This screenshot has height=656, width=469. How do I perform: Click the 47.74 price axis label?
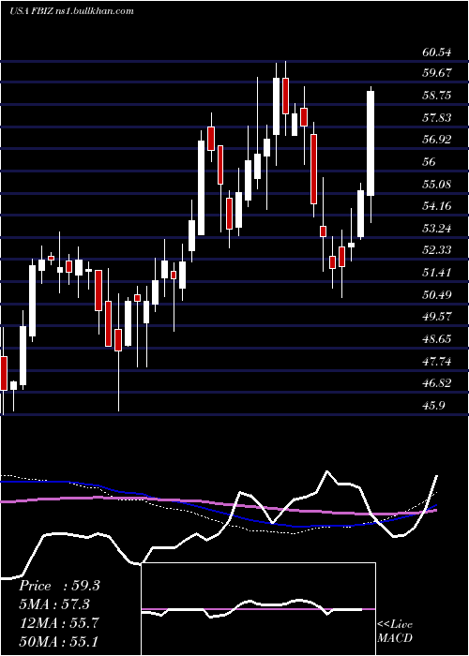point(437,362)
